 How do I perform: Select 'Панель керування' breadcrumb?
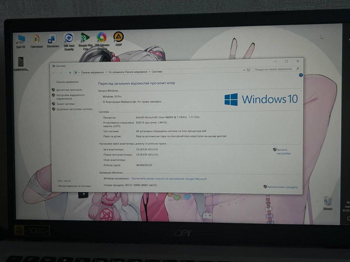point(92,72)
